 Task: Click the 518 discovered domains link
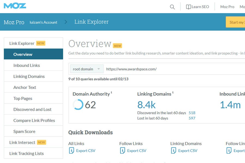tap(192, 112)
